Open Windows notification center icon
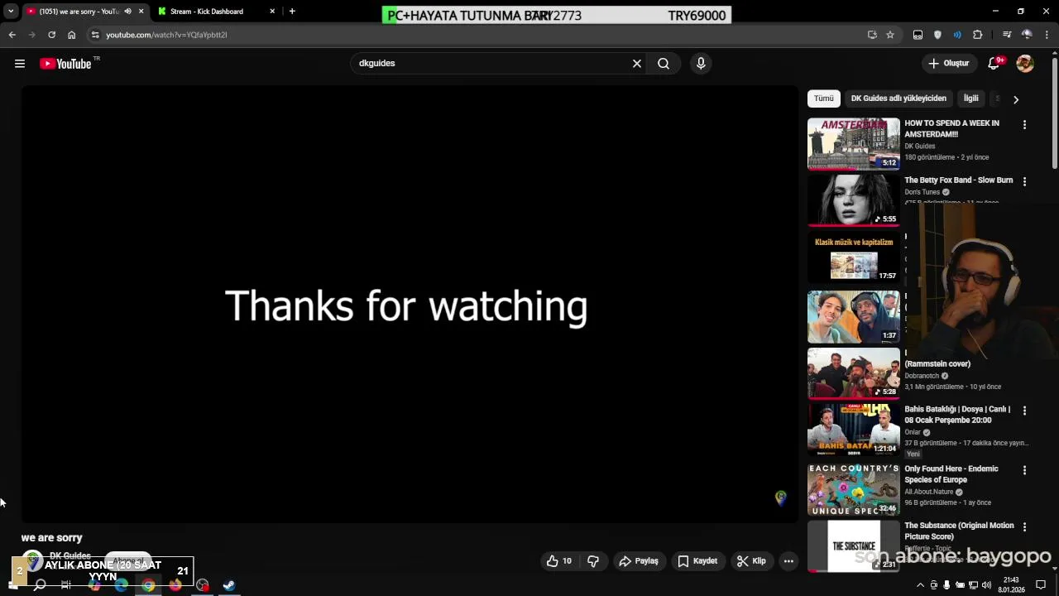 coord(1041,585)
